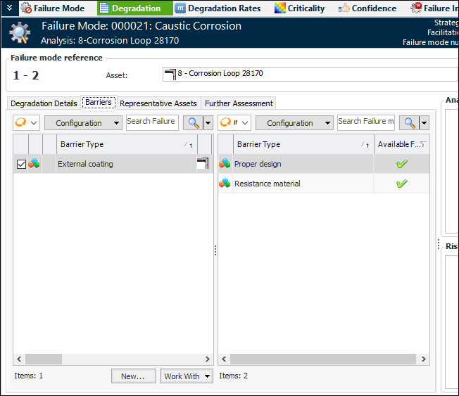Viewport: 459px width, 396px height.
Task: Click the right Search Failure mode input field
Action: (366, 122)
